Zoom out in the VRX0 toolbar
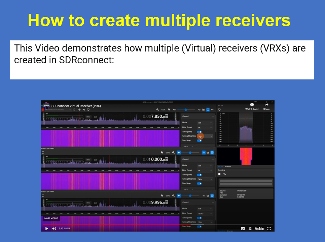This screenshot has width=325, height=242. [162, 152]
